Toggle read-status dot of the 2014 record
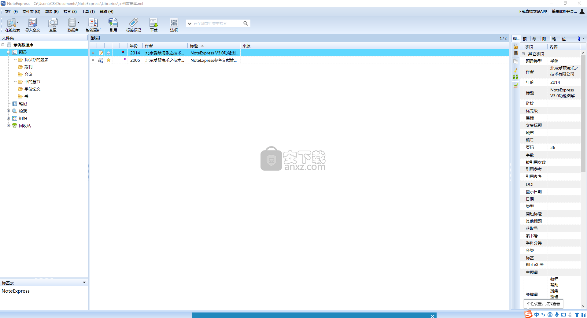Viewport: 587px width, 318px height. tap(93, 53)
